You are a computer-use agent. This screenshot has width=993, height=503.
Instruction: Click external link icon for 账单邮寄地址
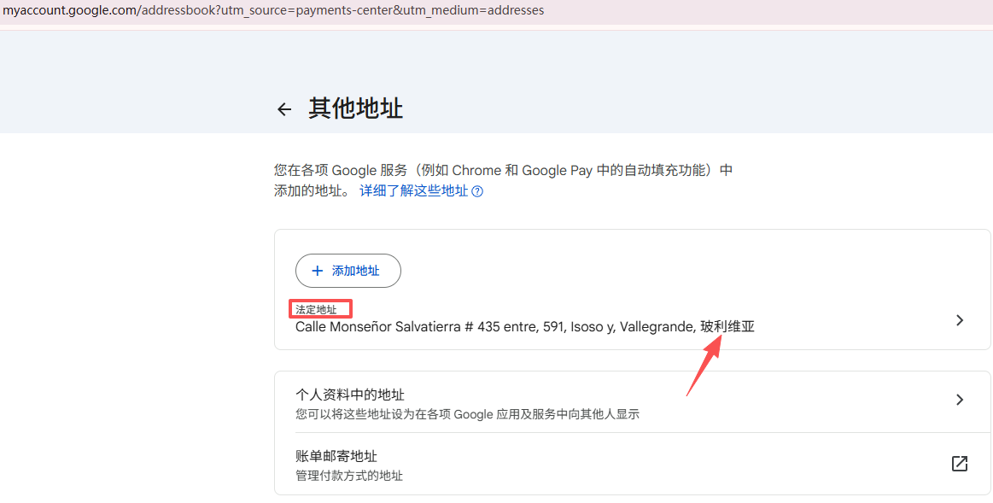click(x=960, y=464)
